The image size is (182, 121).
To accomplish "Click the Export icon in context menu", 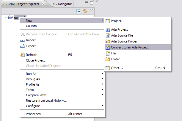I will click(x=23, y=46).
